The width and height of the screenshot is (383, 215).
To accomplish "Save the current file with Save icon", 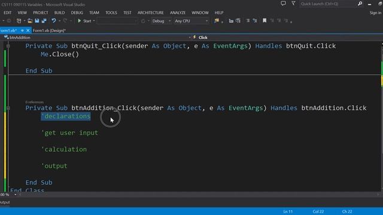I will tap(37, 21).
